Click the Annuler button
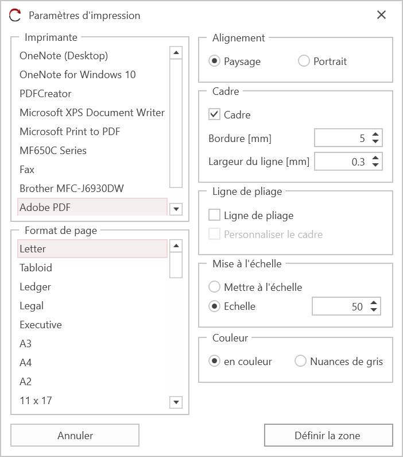The width and height of the screenshot is (403, 457). (75, 435)
